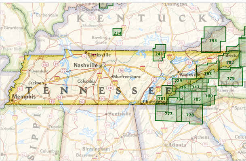Select map region 780 near Asheville
Image resolution: width=246 pixels, height=161 pixels.
point(209,96)
